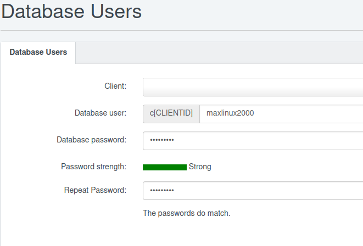Click the Database user: field label
Image resolution: width=363 pixels, height=246 pixels.
(100, 113)
